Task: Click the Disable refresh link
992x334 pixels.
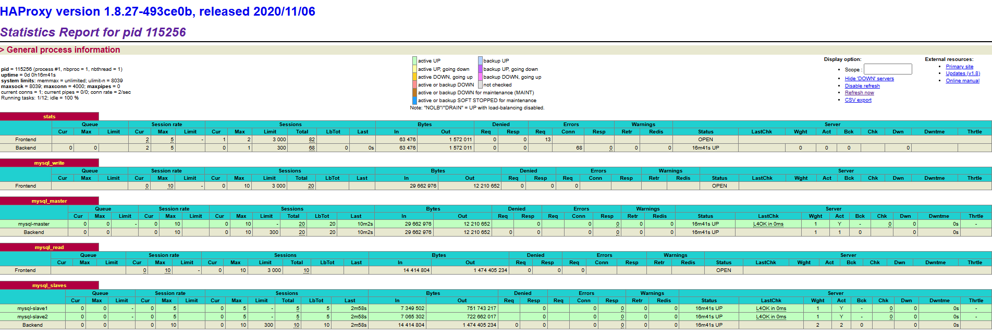Action: tap(862, 86)
